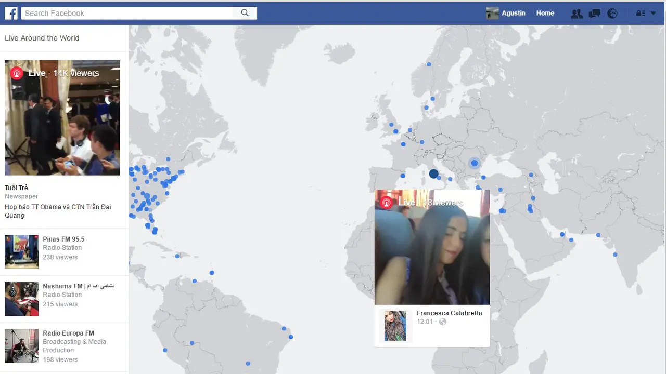This screenshot has width=666, height=374.
Task: Open the Pinas FM 95.5 thumbnail
Action: 21,251
